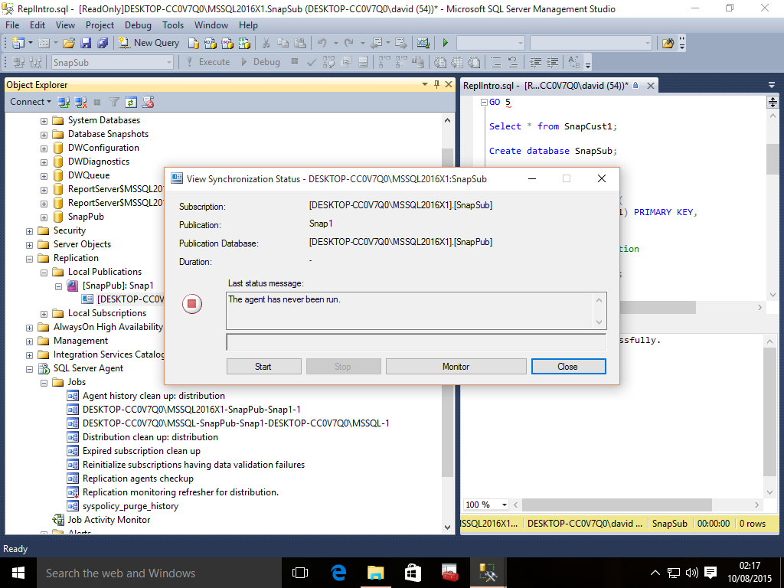Viewport: 784px width, 588px height.
Task: Click the green Start Debugging arrow
Action: click(445, 43)
